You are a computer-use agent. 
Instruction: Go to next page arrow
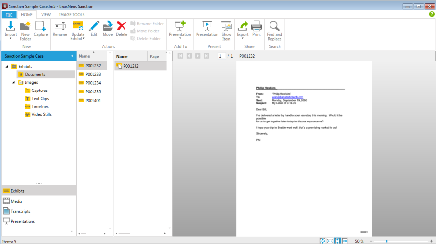click(x=197, y=56)
